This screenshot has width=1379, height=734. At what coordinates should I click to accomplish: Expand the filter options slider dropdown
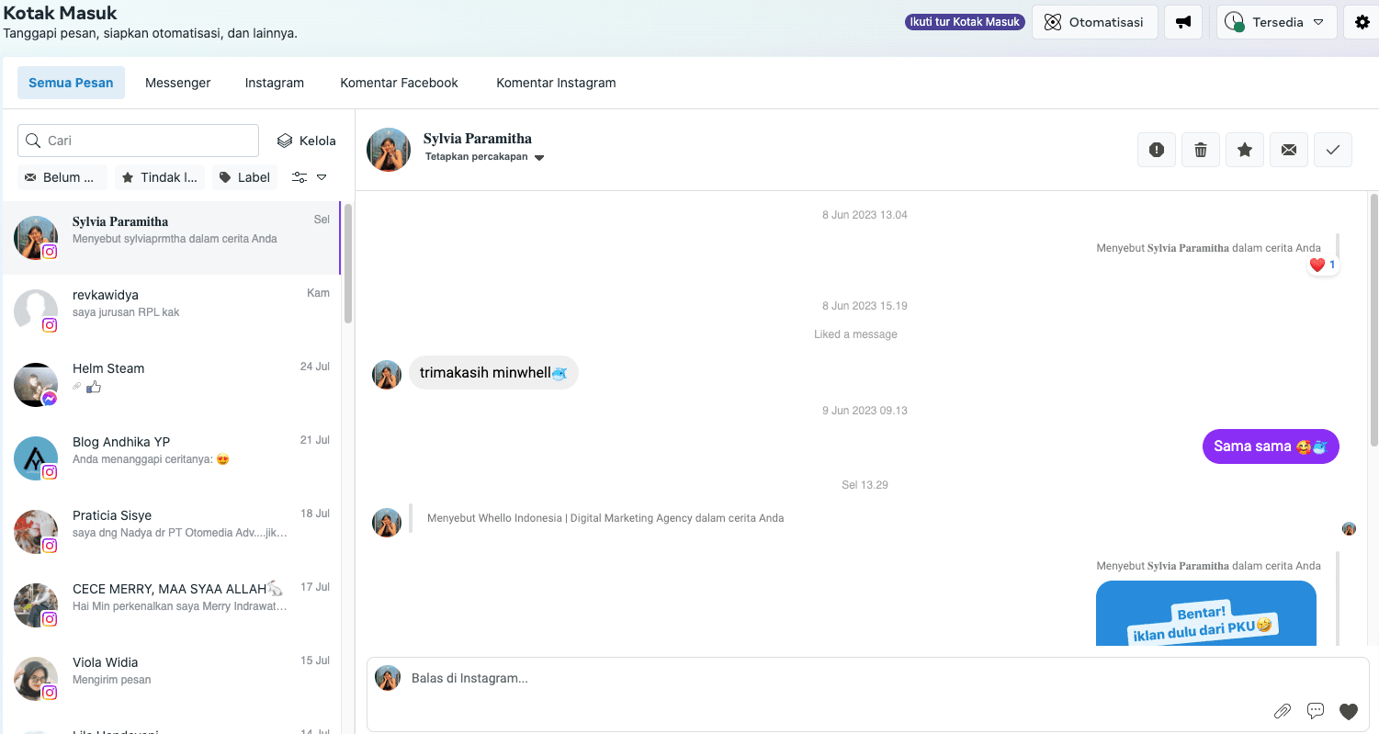pos(310,177)
